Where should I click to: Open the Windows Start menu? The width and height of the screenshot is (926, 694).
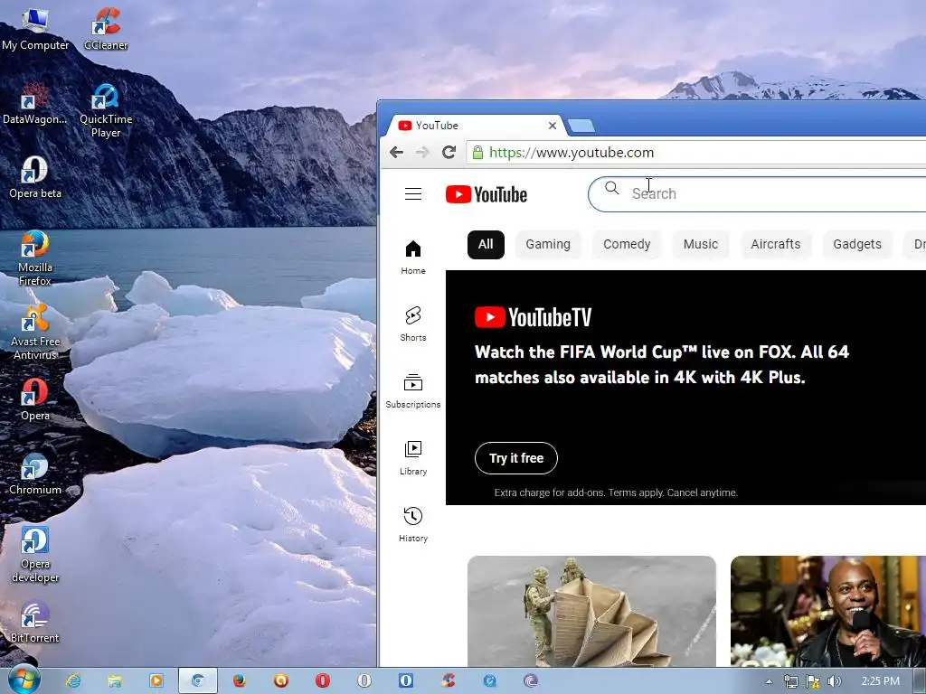[24, 680]
